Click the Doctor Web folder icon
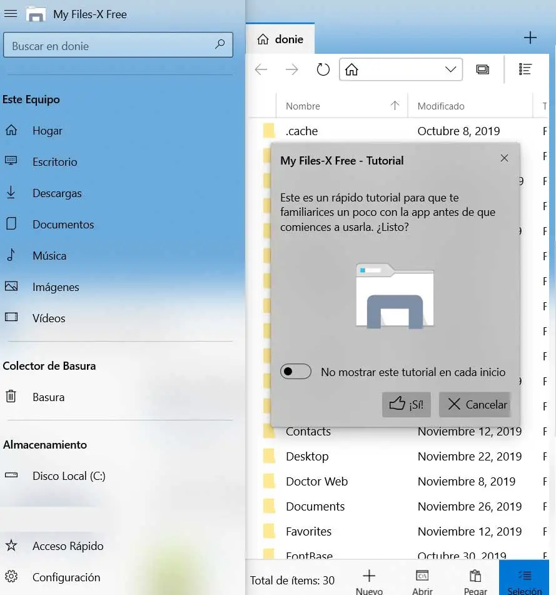 (x=269, y=481)
